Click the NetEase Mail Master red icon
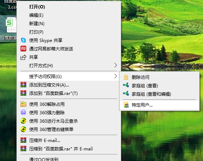This screenshot has height=161, width=203. pos(23,49)
